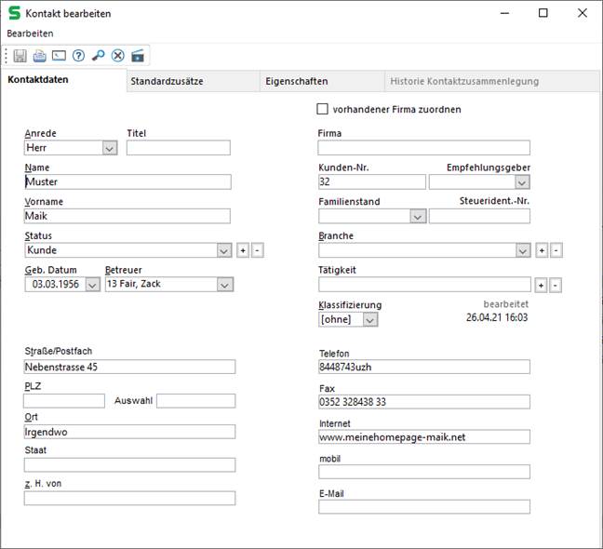Click the help question mark icon
This screenshot has height=549, width=603.
tap(79, 56)
